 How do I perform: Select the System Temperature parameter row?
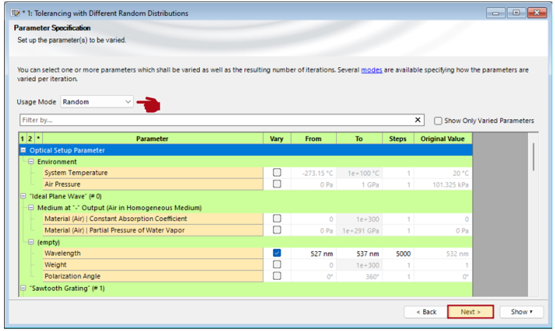153,172
